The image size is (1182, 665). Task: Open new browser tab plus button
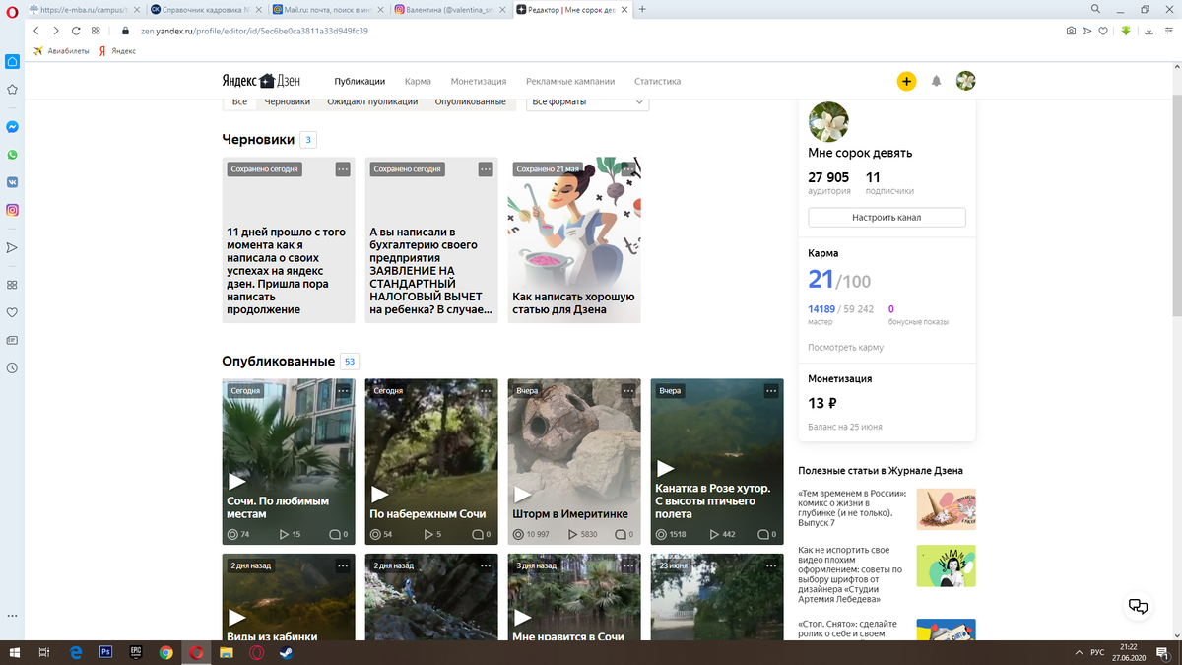[x=643, y=9]
